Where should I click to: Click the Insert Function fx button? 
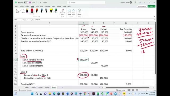[32, 20]
